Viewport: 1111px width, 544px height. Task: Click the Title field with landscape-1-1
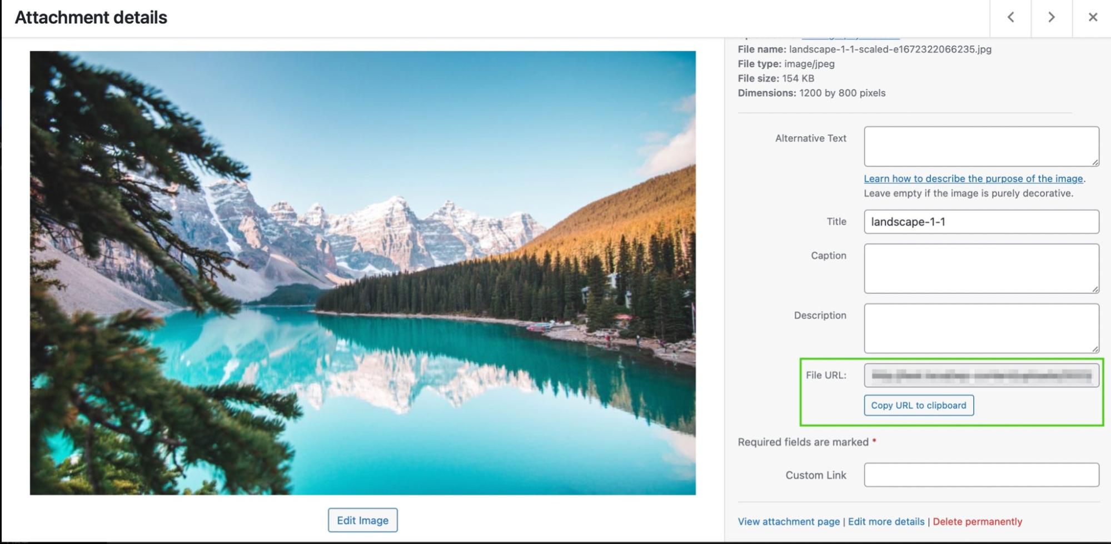point(982,222)
